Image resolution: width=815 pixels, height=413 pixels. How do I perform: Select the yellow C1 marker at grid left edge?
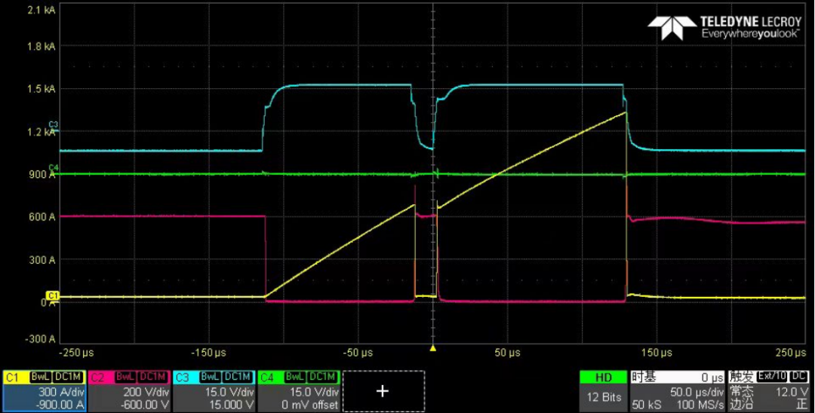click(53, 295)
